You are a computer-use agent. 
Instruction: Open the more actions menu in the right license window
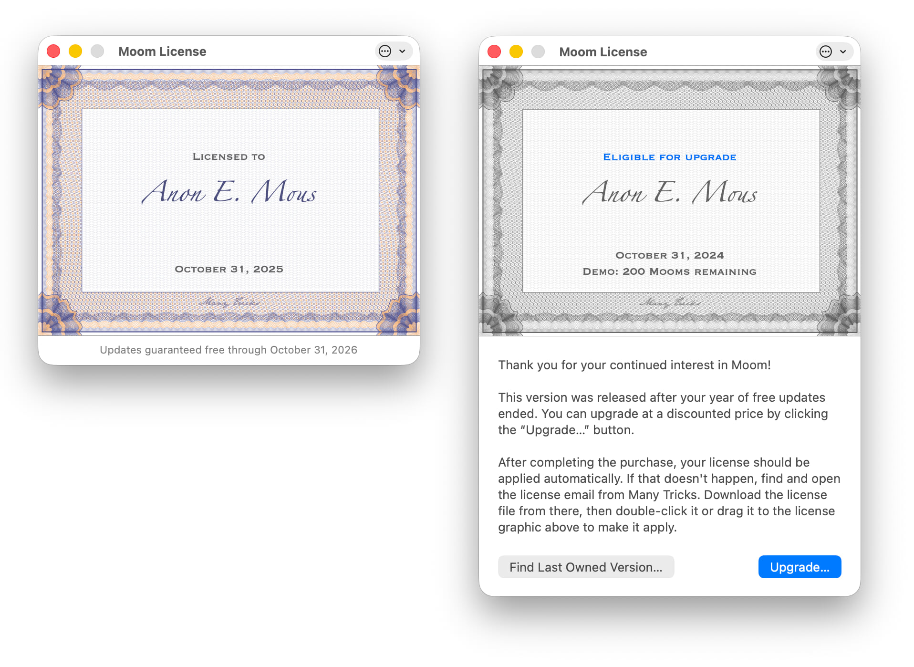pos(825,52)
